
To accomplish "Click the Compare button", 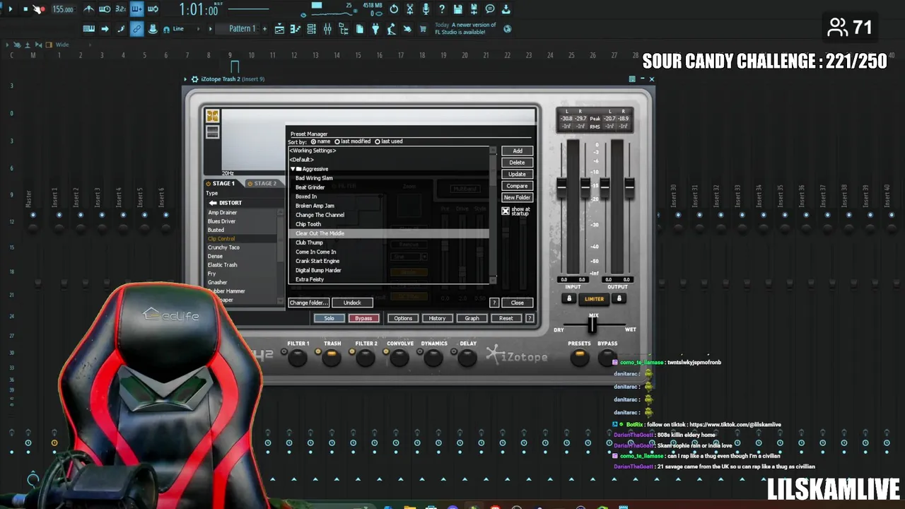I will coord(517,186).
